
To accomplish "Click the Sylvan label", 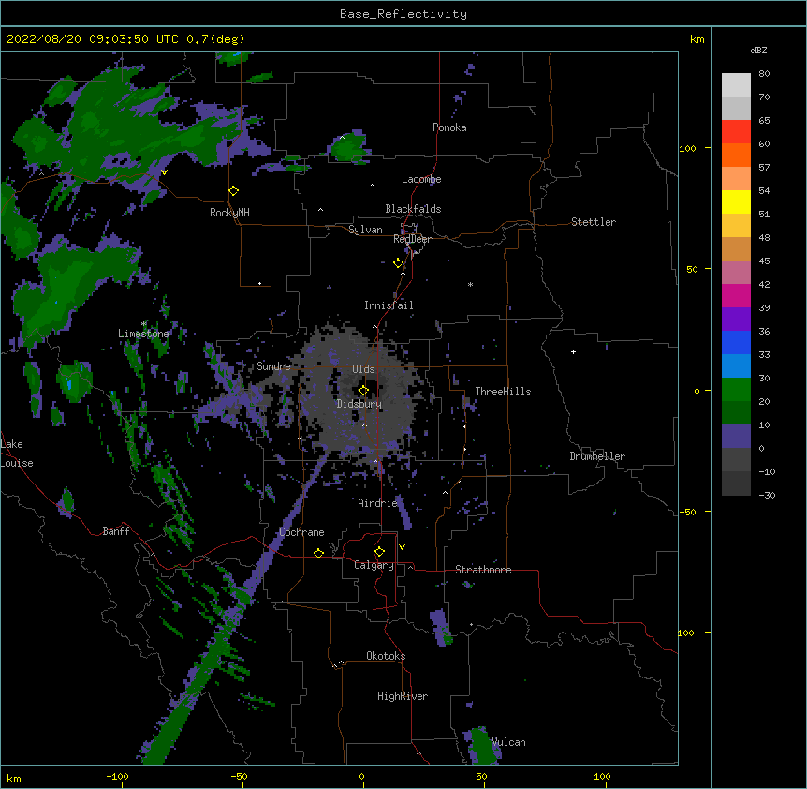I will coord(365,230).
